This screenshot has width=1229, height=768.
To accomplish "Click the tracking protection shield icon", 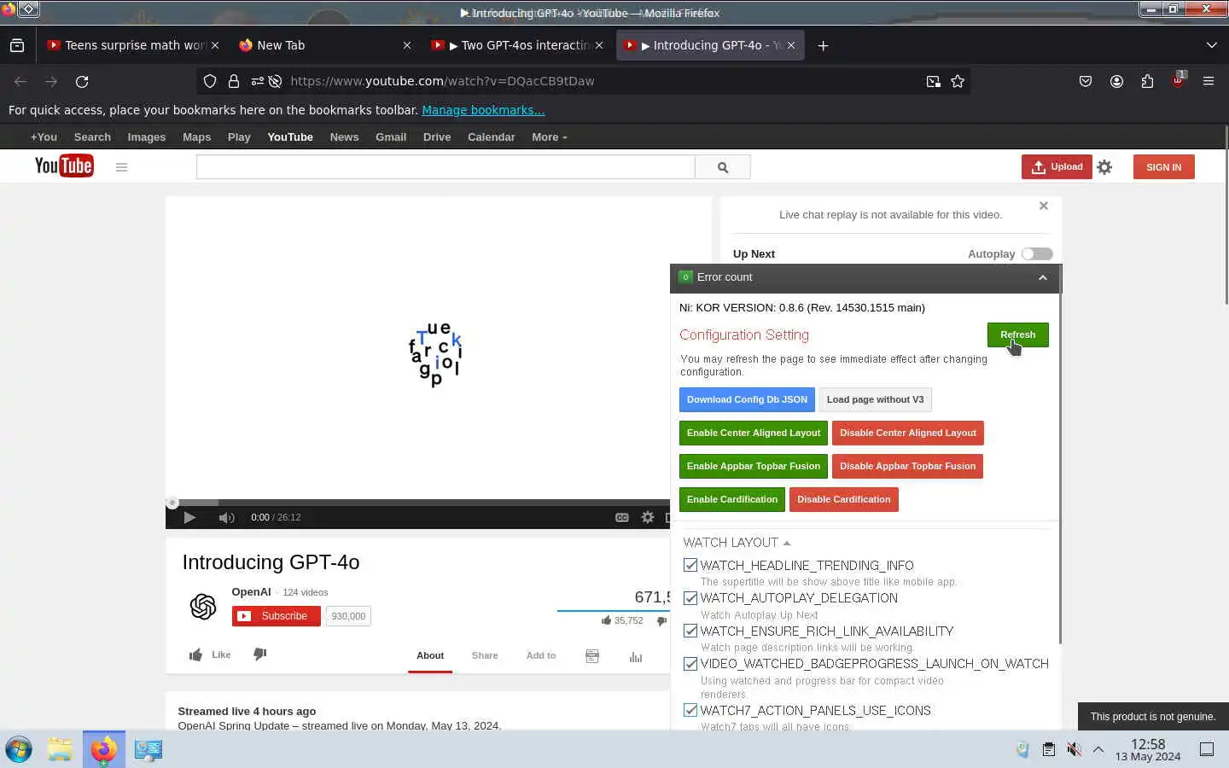I will click(210, 81).
